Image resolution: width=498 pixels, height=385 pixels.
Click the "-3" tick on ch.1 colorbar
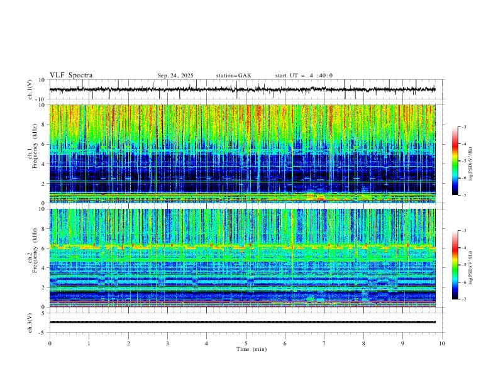tap(464, 126)
